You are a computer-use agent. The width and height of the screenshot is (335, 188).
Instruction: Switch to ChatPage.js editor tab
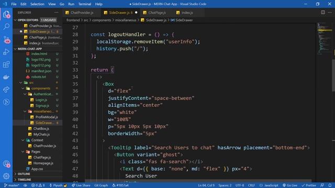157,13
